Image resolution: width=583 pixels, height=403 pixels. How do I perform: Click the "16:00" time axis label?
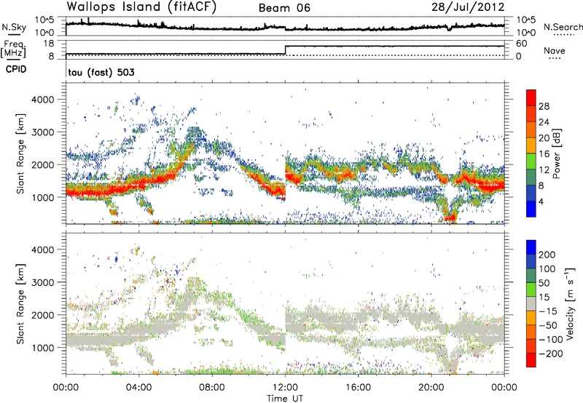click(x=358, y=388)
